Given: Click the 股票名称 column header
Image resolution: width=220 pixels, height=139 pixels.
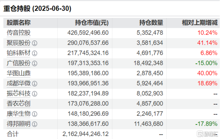Looking at the screenshot, I should (19, 23).
